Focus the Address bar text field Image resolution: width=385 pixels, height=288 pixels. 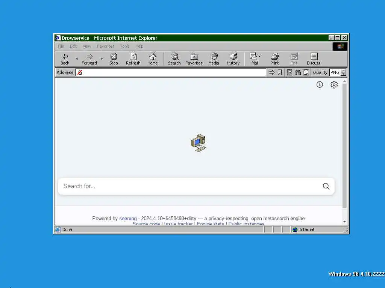(x=171, y=72)
